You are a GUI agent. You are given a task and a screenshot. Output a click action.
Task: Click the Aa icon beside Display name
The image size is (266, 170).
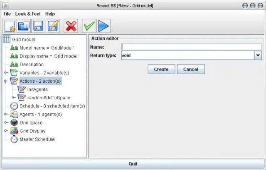pyautogui.click(x=14, y=56)
